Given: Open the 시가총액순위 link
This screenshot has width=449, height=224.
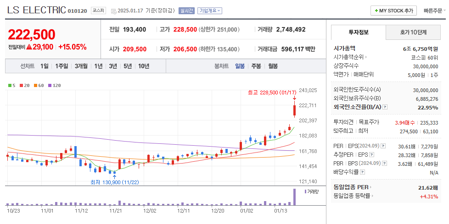Looking at the screenshot, I should pos(350,57).
